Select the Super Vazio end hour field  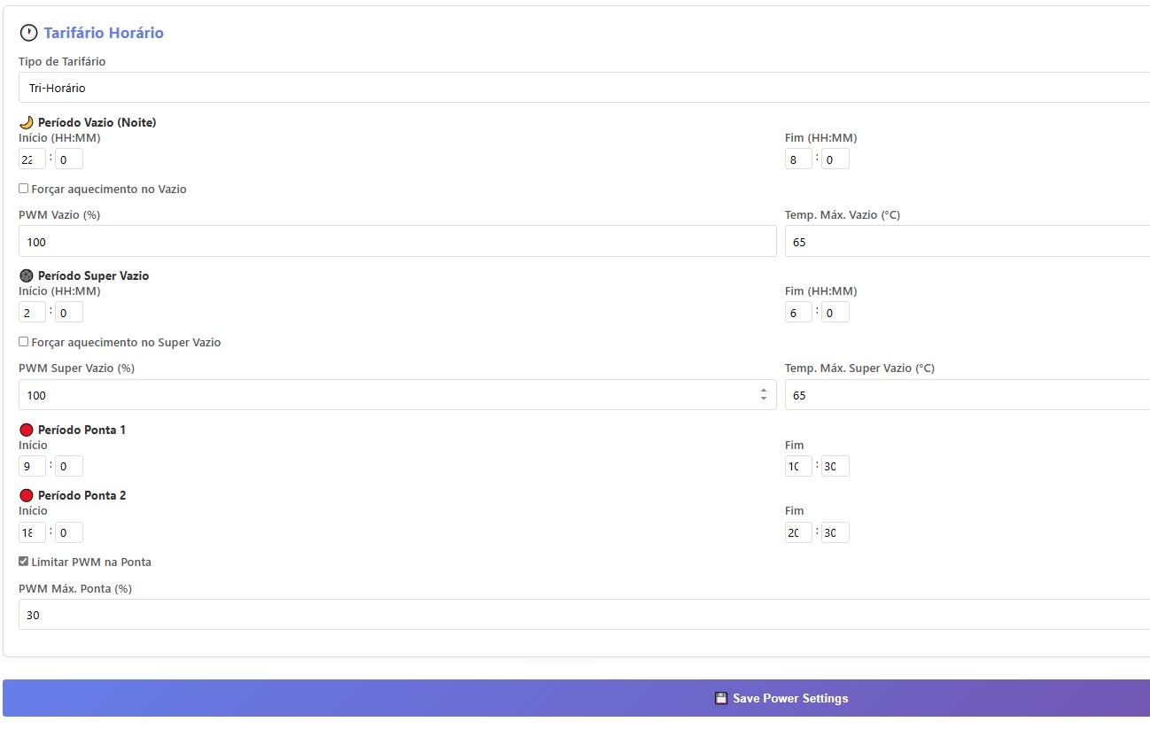798,313
